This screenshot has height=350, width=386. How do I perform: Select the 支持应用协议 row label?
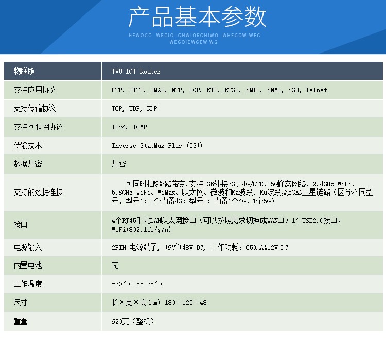[34, 90]
